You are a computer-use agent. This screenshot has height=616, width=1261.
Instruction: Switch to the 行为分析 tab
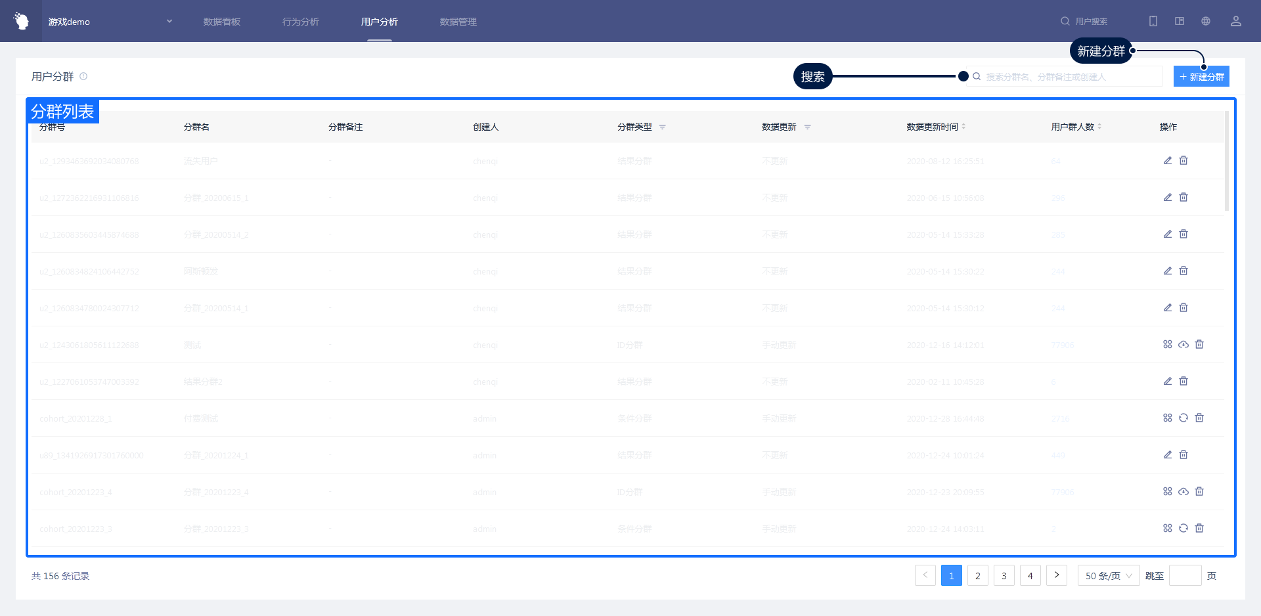300,22
